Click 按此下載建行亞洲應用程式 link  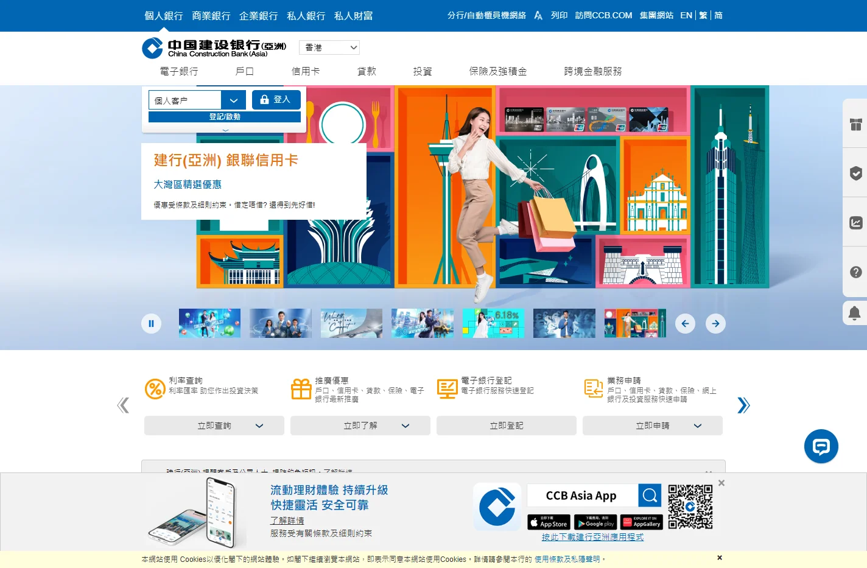592,537
